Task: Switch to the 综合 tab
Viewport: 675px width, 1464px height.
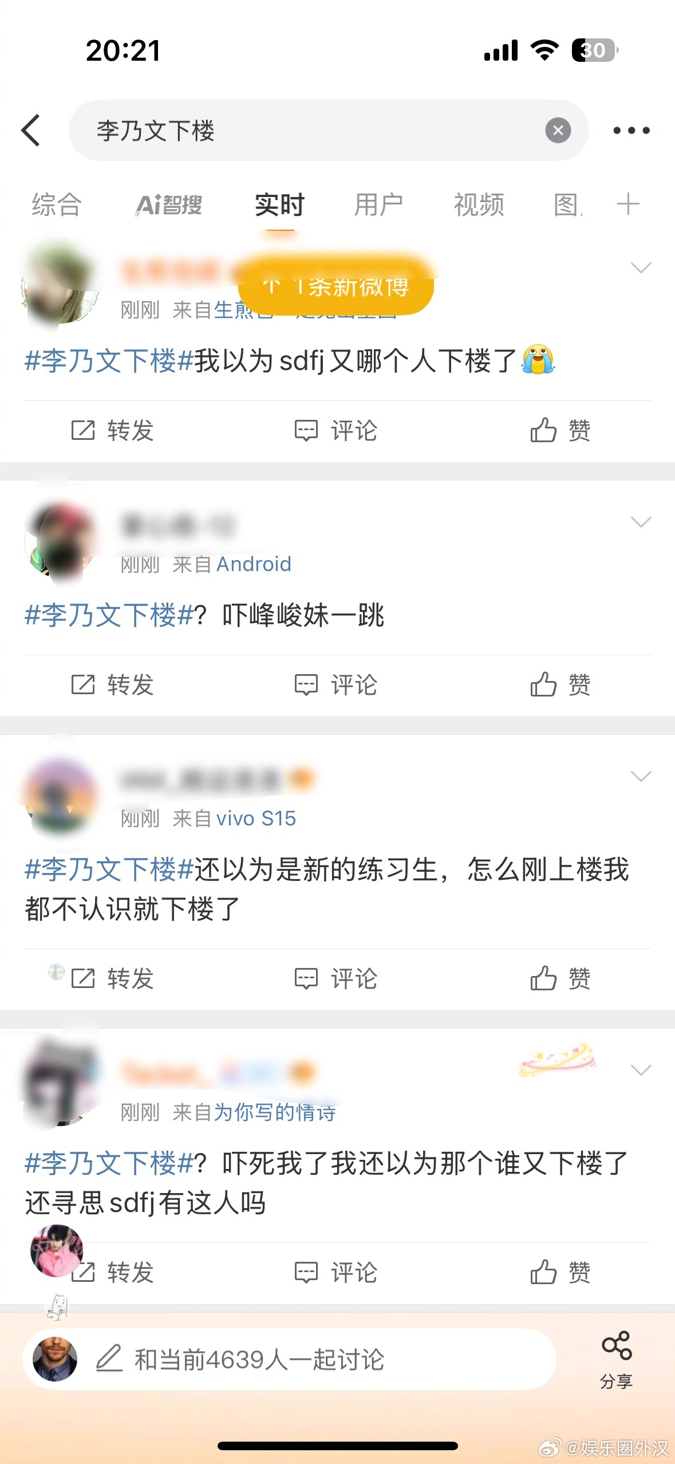Action: pos(56,205)
